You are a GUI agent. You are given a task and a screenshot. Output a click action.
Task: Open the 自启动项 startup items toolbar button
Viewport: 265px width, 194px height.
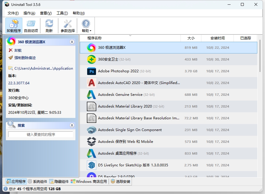point(31,26)
